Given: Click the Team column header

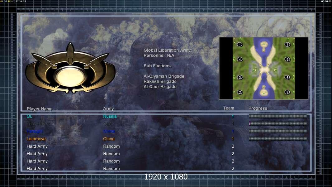Looking at the screenshot, I should click(x=229, y=108).
